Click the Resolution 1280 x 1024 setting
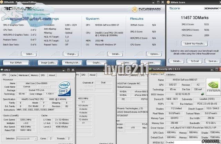 [x=71, y=25]
